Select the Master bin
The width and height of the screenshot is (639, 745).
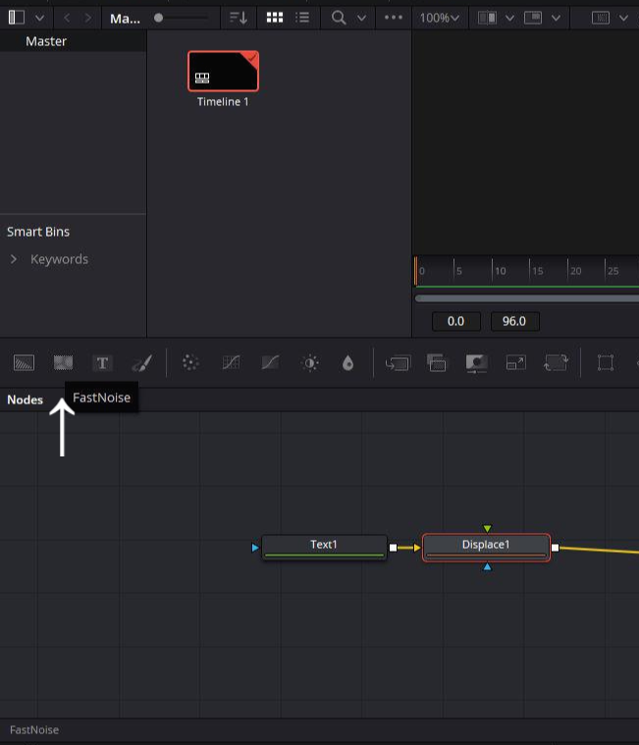pyautogui.click(x=74, y=41)
